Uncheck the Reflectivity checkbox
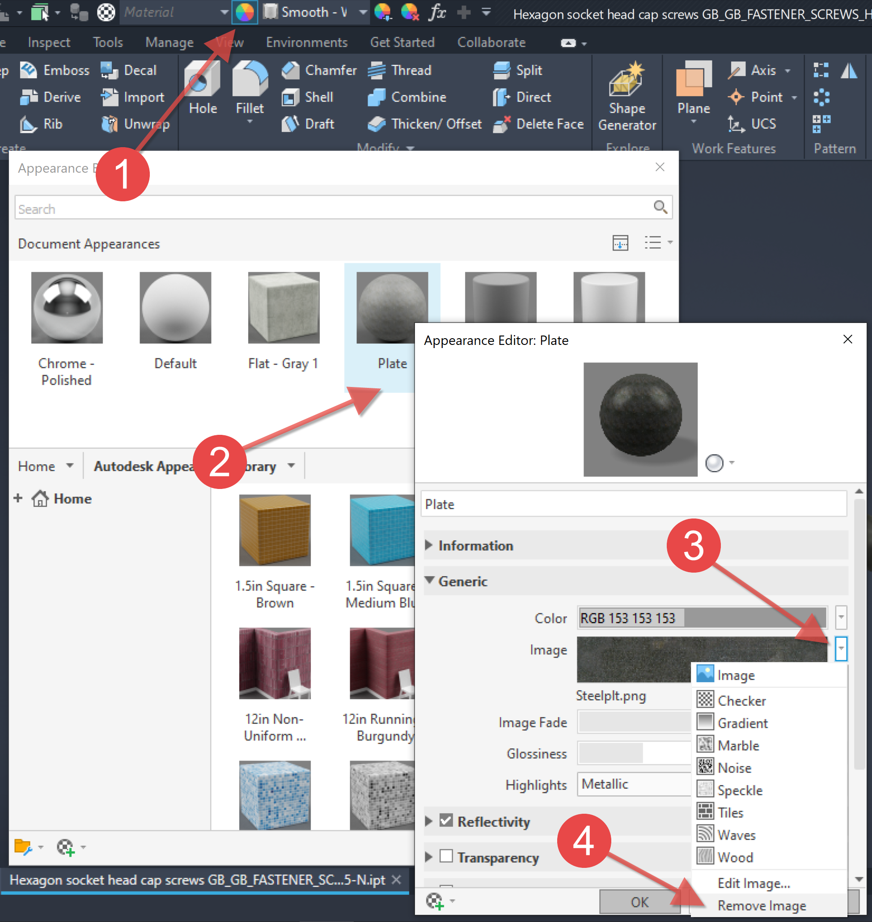The image size is (872, 922). [446, 821]
